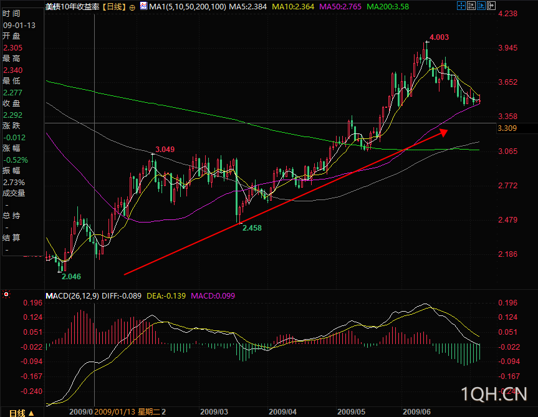This screenshot has width=538, height=417.
Task: Click the 美债10年收益率 chart title
Action: (x=72, y=7)
